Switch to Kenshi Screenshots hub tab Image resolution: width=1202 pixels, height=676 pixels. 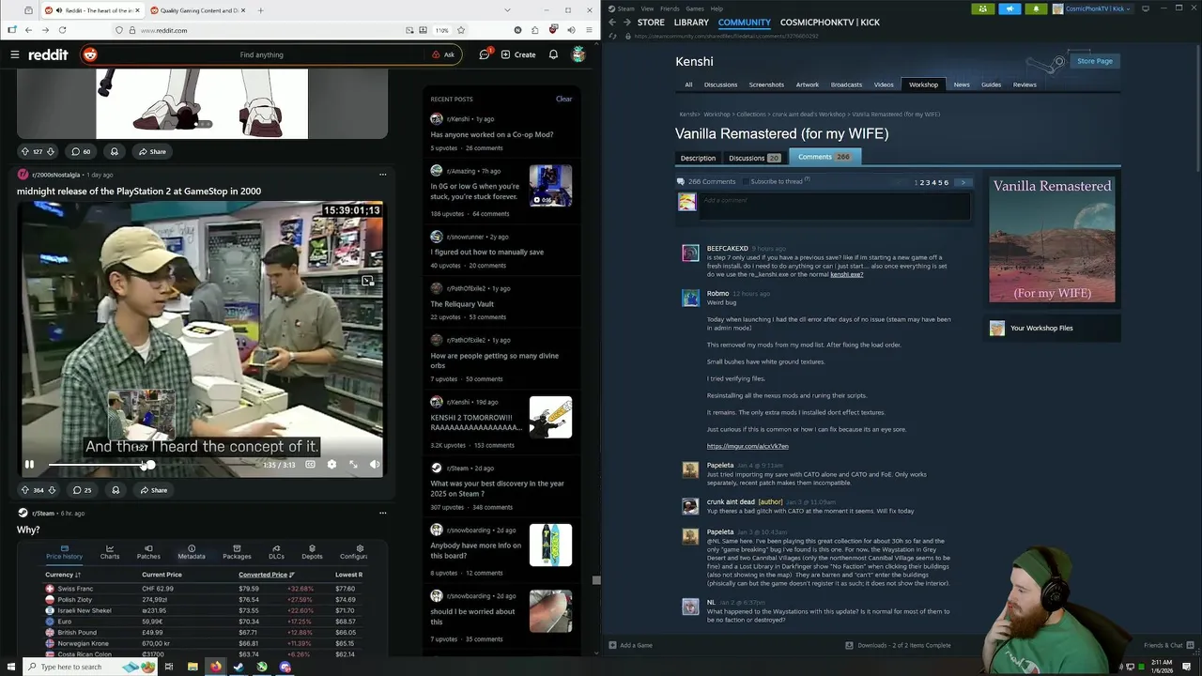tap(766, 84)
